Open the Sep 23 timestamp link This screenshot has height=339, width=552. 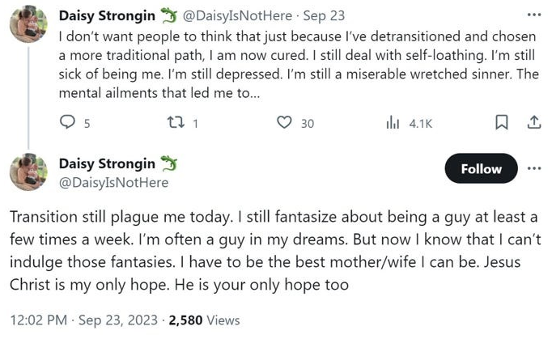coord(324,16)
